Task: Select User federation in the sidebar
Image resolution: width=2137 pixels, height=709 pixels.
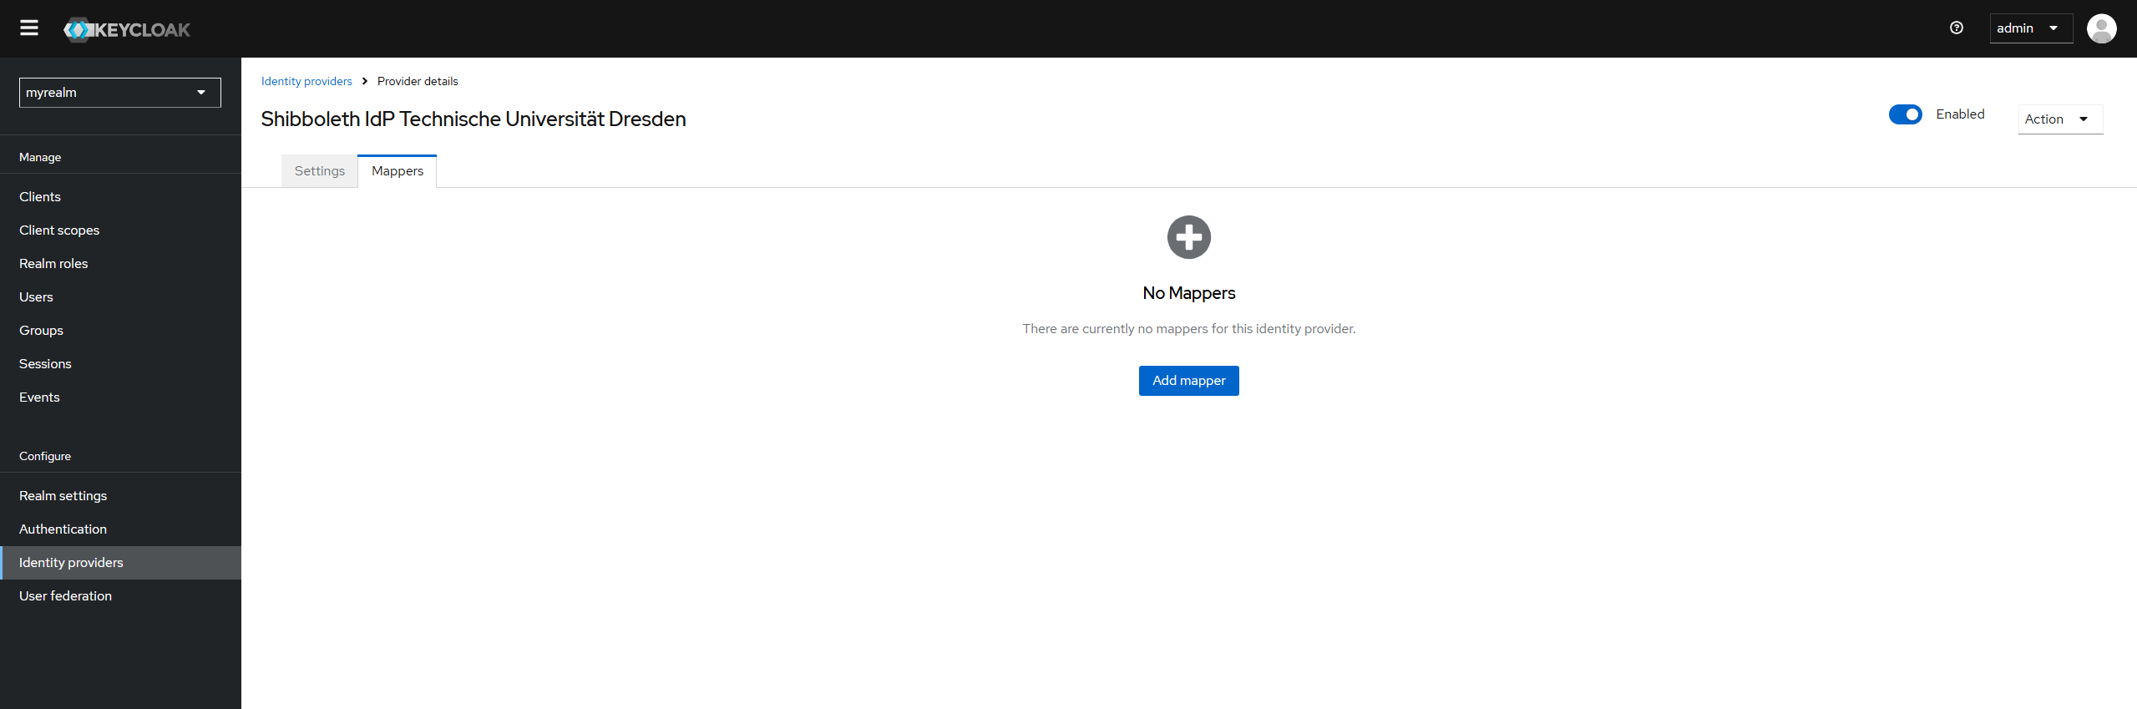Action: click(x=65, y=596)
